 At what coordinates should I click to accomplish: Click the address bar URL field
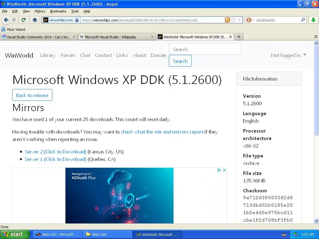(x=153, y=20)
